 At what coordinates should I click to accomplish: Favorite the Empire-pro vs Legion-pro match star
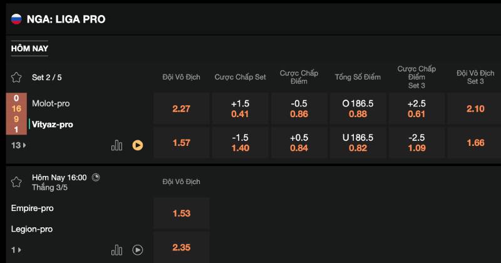(16, 182)
